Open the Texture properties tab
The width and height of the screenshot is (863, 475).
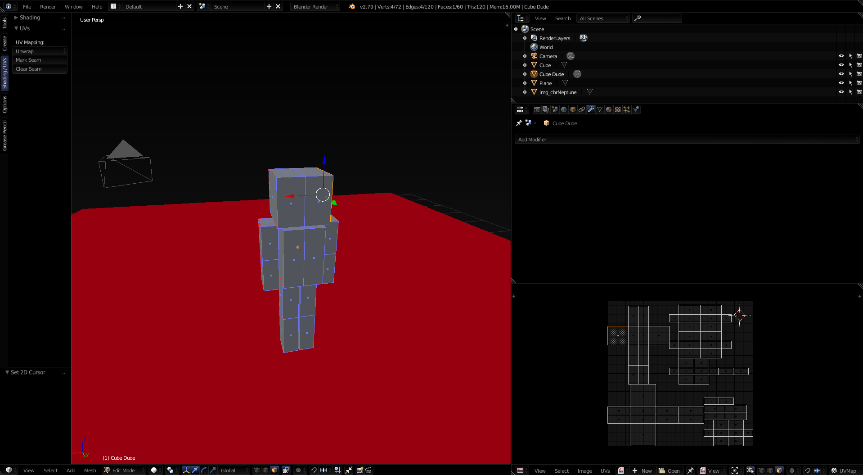618,109
